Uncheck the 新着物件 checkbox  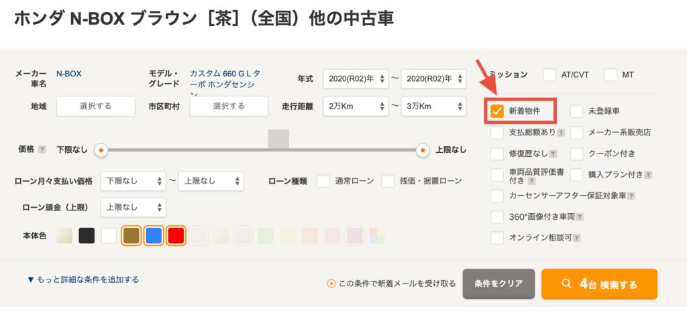[497, 111]
